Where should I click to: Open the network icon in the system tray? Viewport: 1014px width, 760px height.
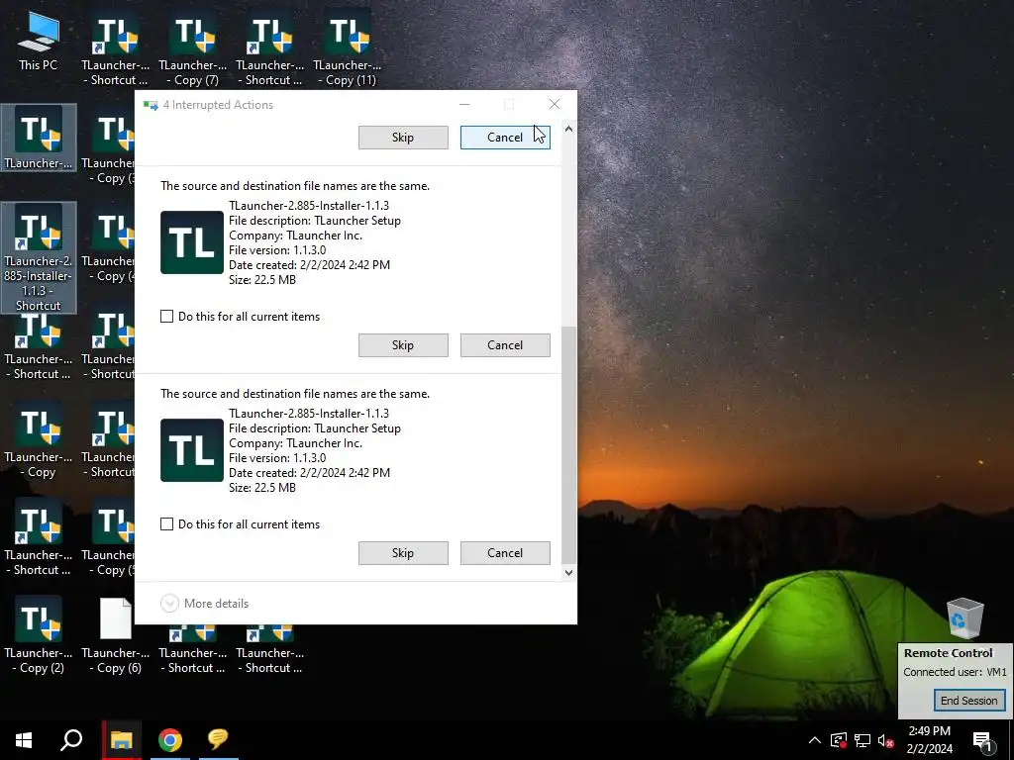click(x=862, y=740)
